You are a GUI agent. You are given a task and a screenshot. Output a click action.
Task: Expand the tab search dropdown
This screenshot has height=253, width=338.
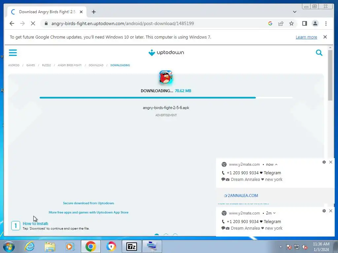tap(295, 12)
